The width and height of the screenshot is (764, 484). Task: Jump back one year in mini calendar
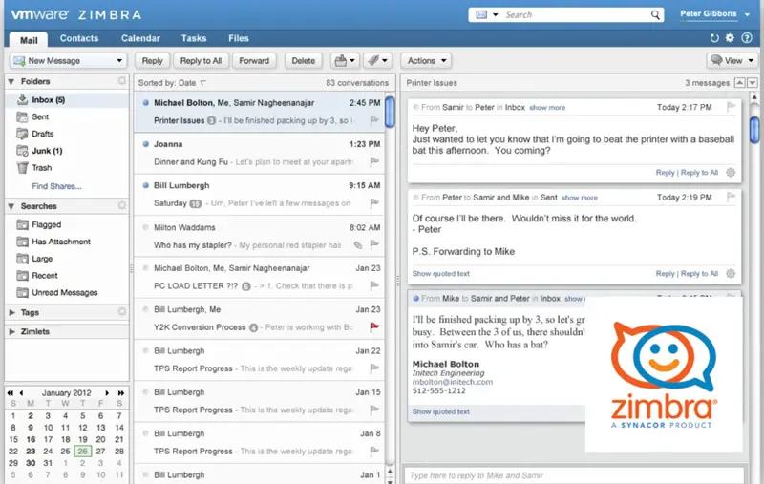click(10, 393)
